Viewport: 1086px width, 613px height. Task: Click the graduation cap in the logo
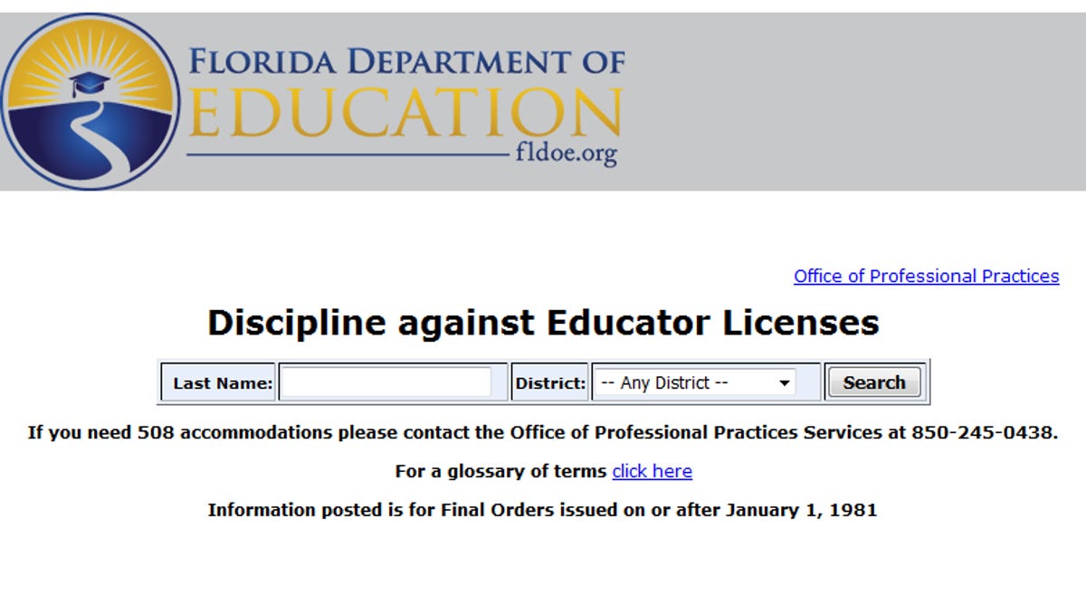89,86
